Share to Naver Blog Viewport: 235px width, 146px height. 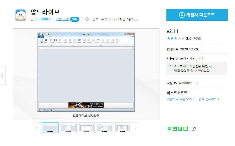pos(169,129)
